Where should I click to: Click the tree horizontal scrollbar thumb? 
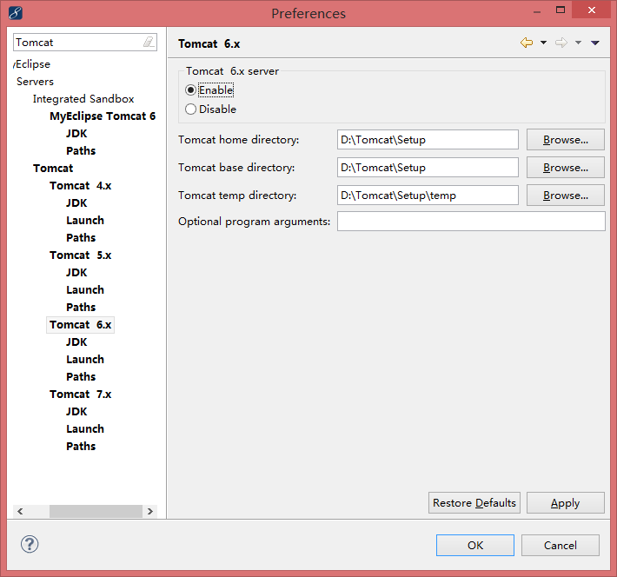(96, 511)
